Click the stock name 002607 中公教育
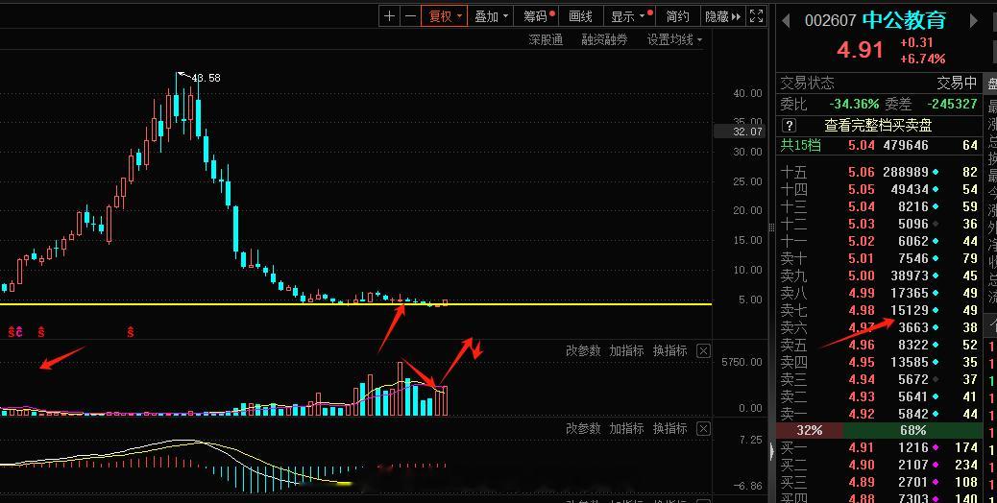The width and height of the screenshot is (997, 503). tap(875, 20)
